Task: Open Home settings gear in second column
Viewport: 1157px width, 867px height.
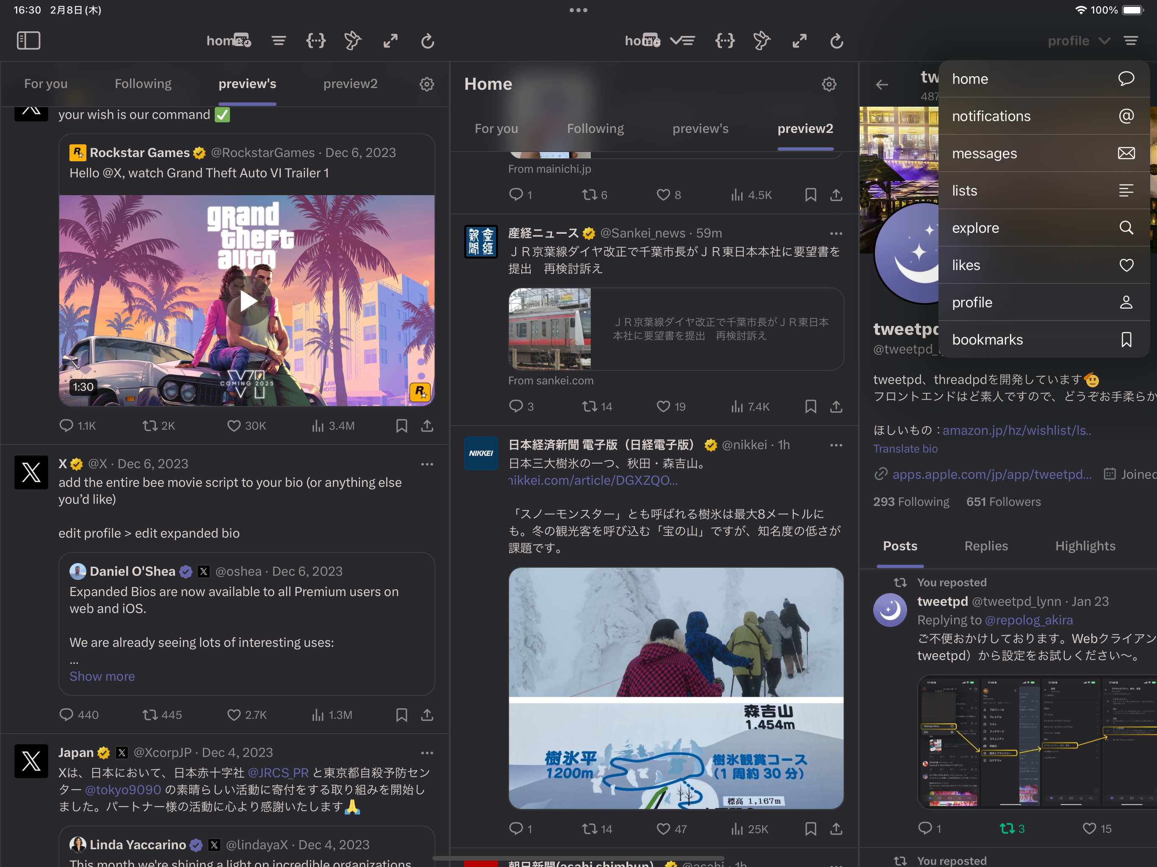Action: [829, 84]
